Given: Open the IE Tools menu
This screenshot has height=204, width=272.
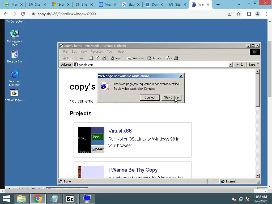Looking at the screenshot, I should click(110, 52).
